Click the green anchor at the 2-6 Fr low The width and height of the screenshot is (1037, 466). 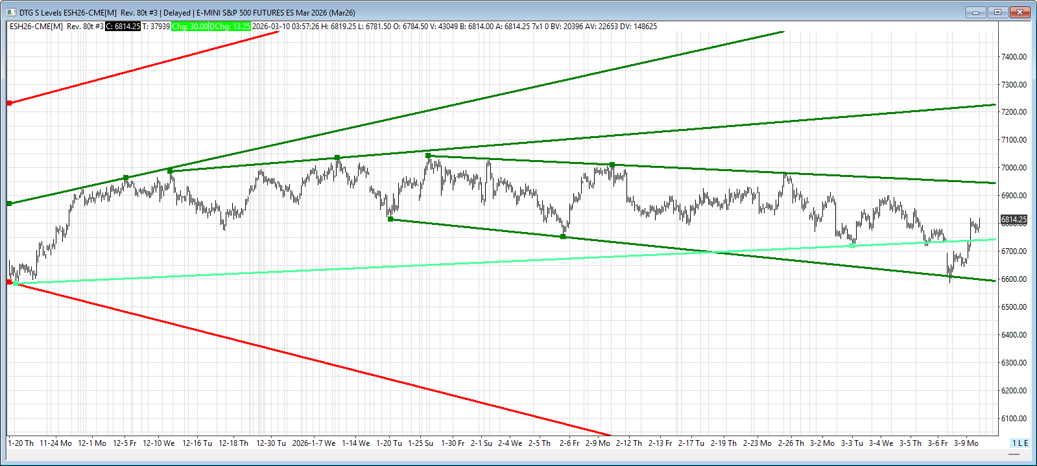click(x=563, y=237)
